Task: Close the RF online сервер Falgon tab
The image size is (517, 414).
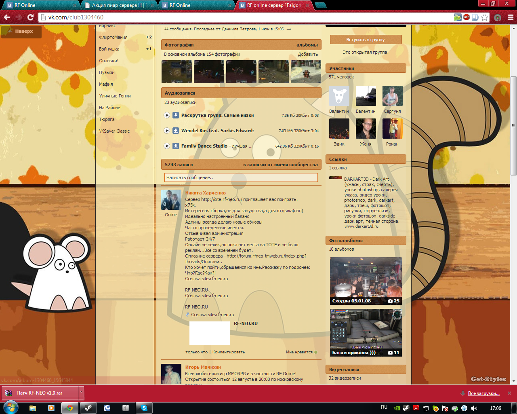Action: tap(308, 6)
